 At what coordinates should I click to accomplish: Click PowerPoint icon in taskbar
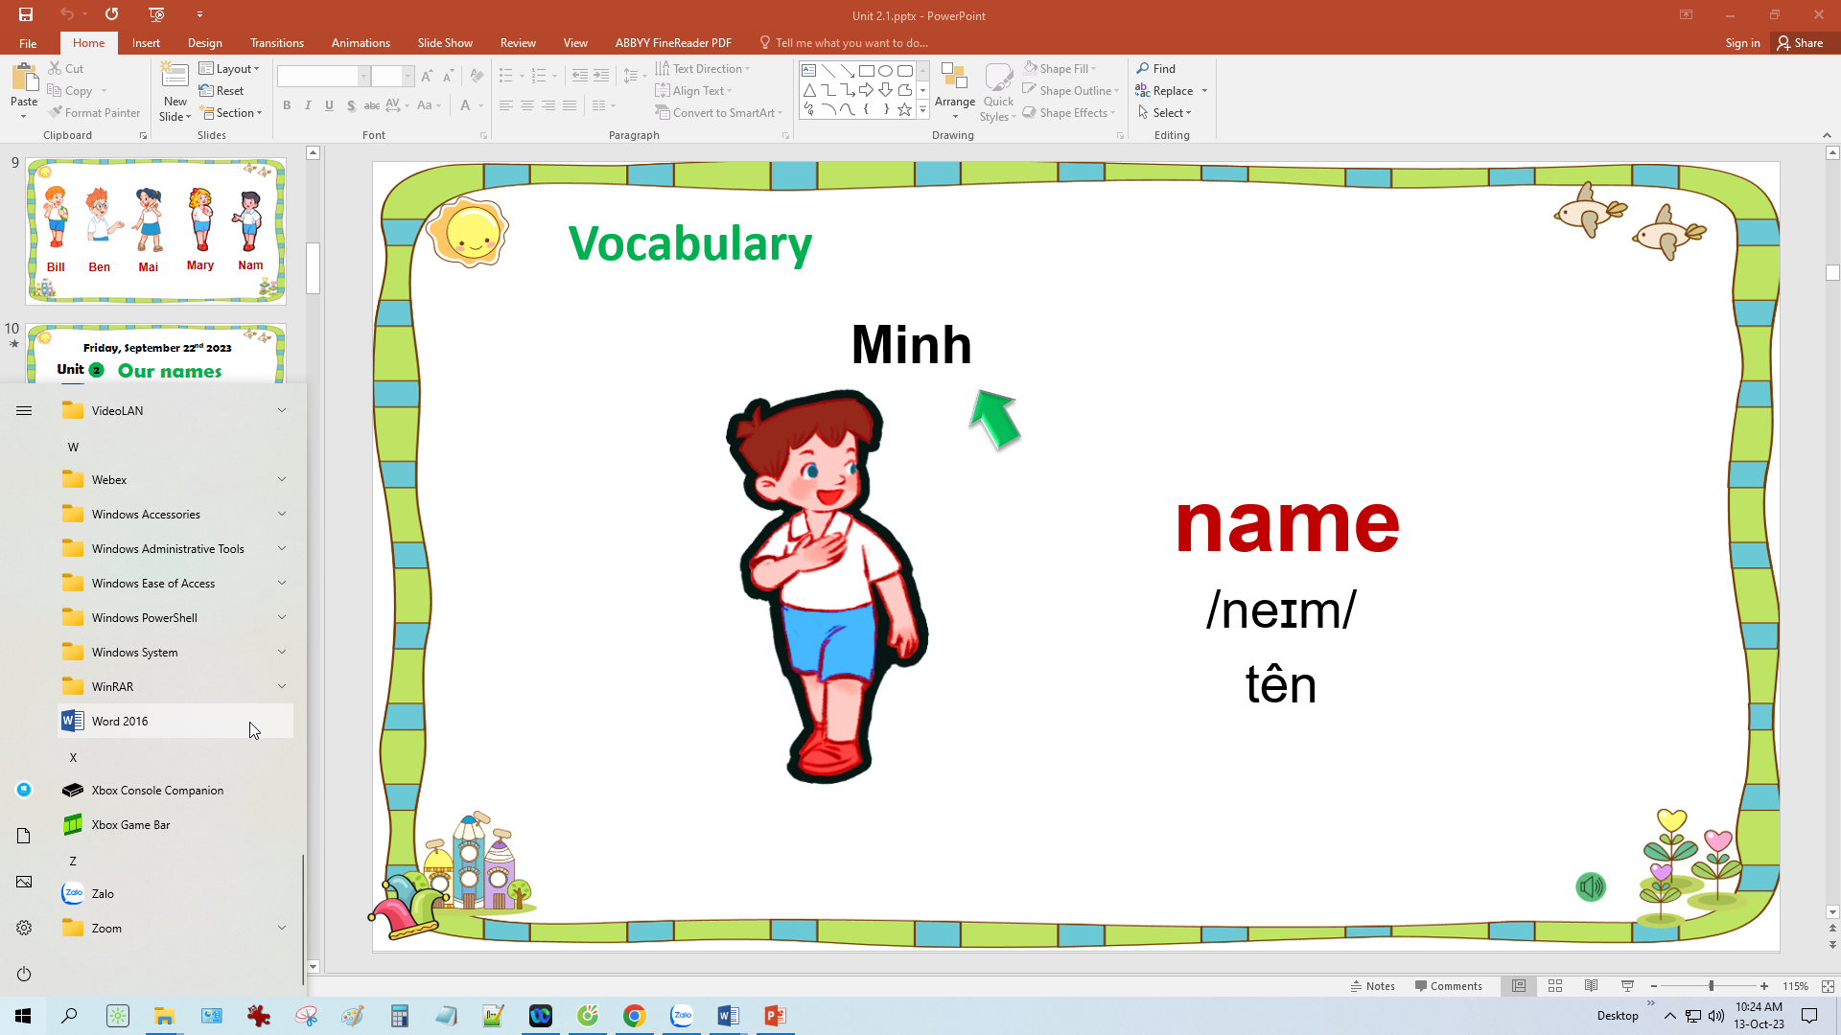(x=775, y=1016)
